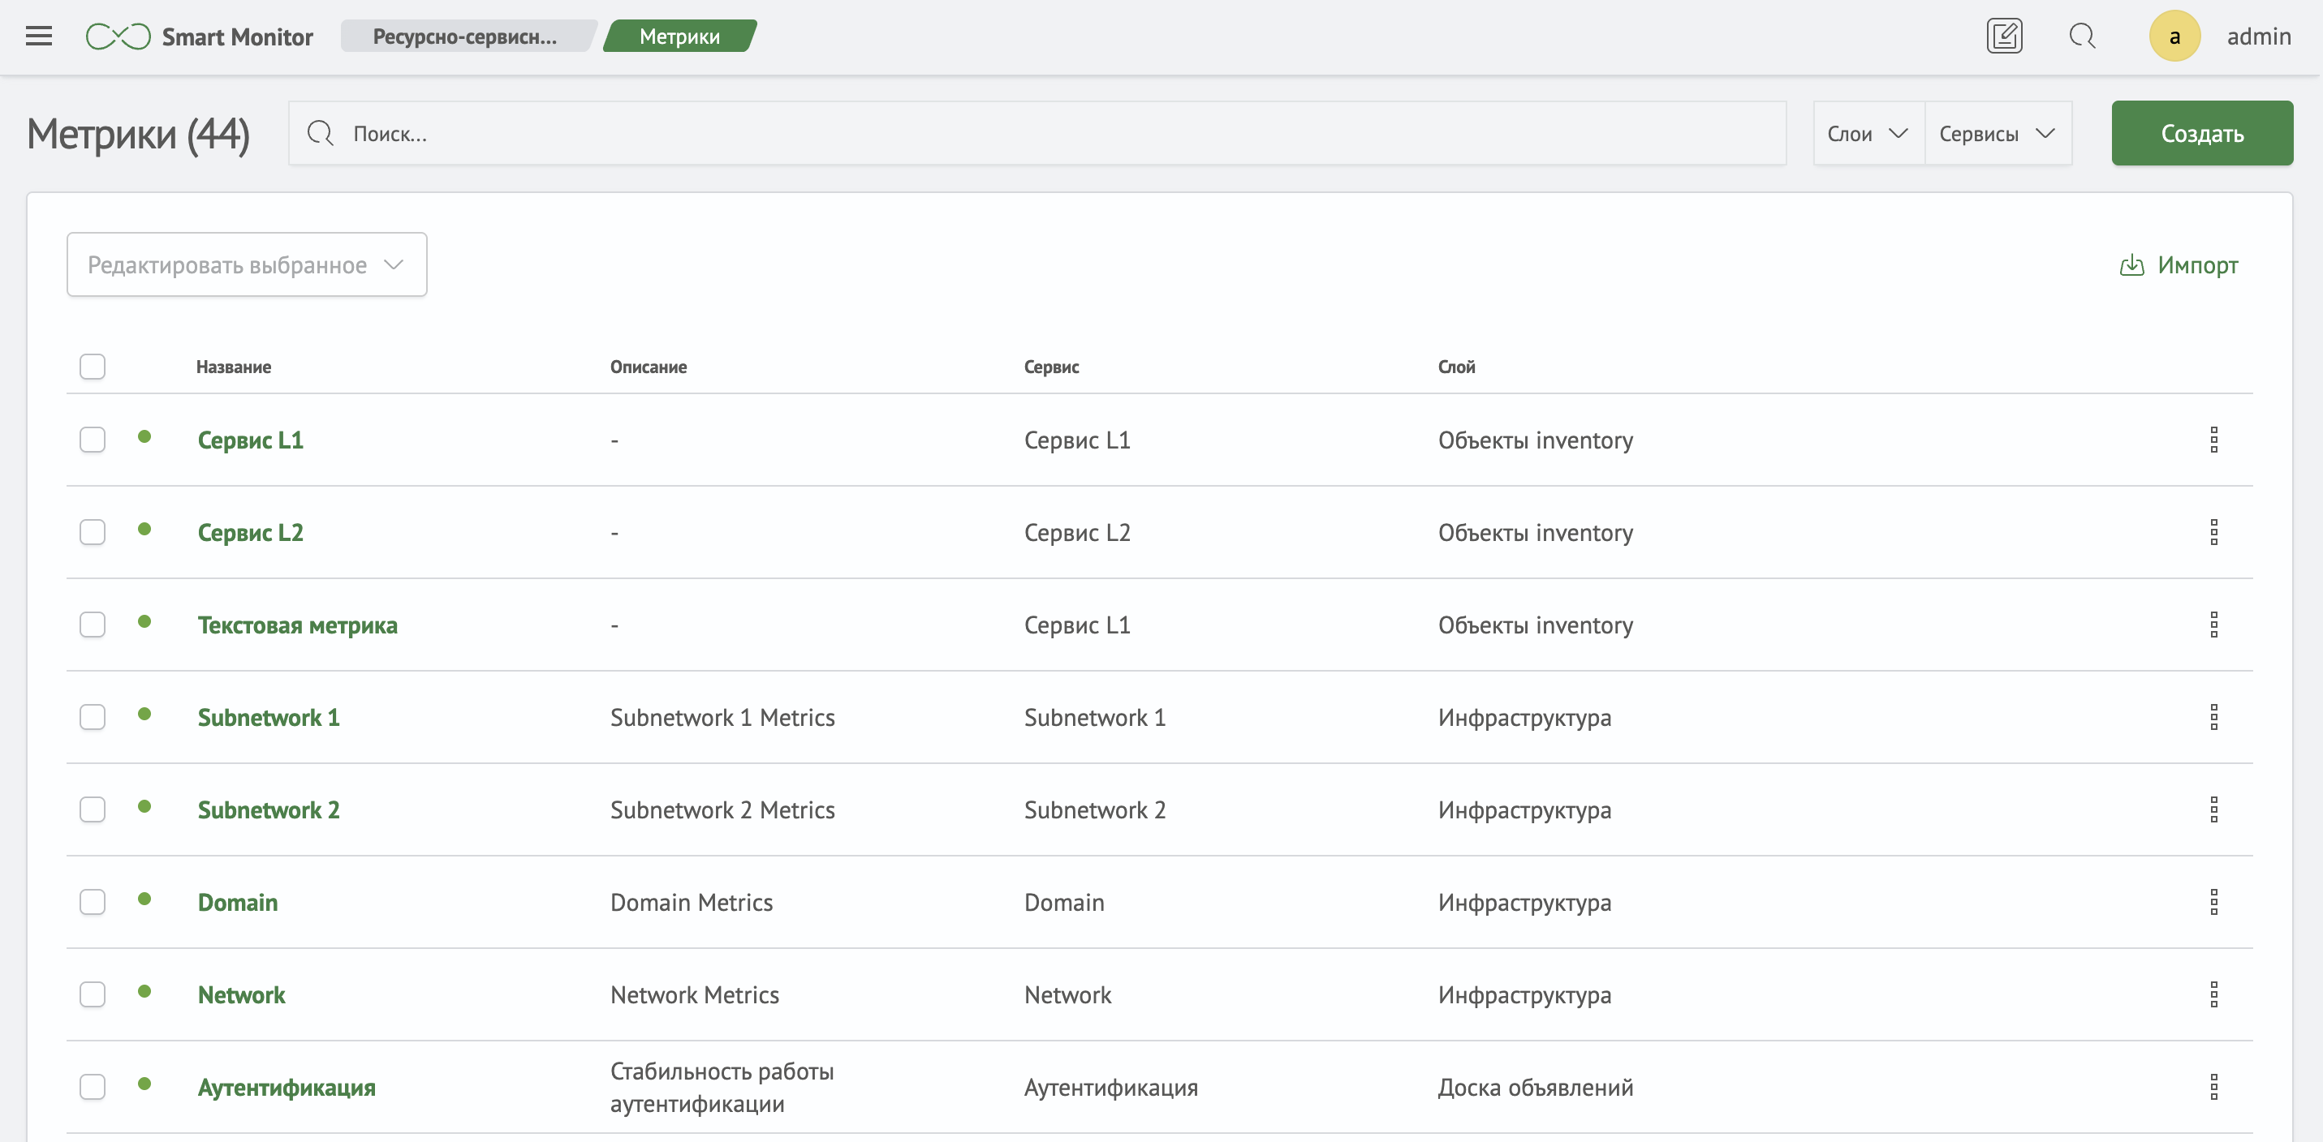Click the Поиск... search field

coord(1037,133)
